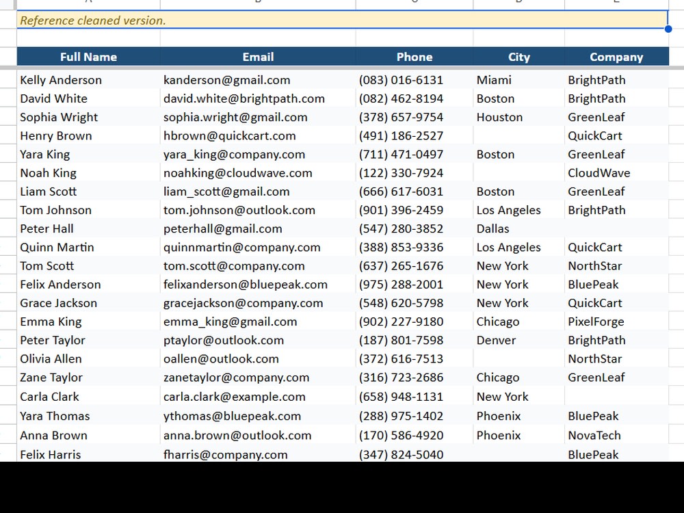Select the kanderson@gmail.com email cell
This screenshot has width=684, height=513.
[x=258, y=80]
